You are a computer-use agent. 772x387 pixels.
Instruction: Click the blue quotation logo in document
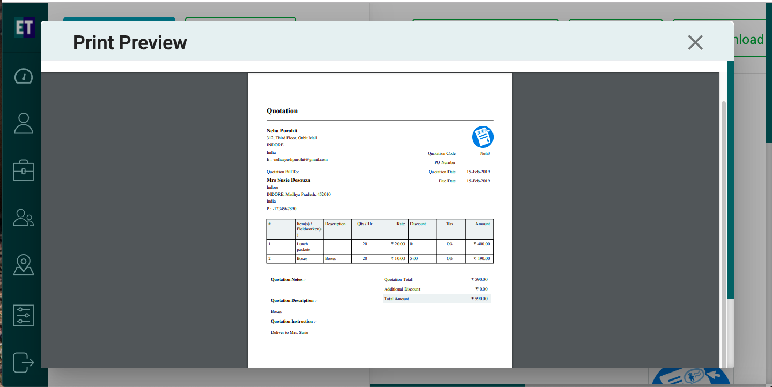click(482, 137)
